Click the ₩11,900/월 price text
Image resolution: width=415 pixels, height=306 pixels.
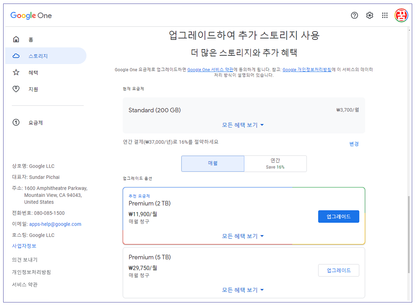click(143, 214)
